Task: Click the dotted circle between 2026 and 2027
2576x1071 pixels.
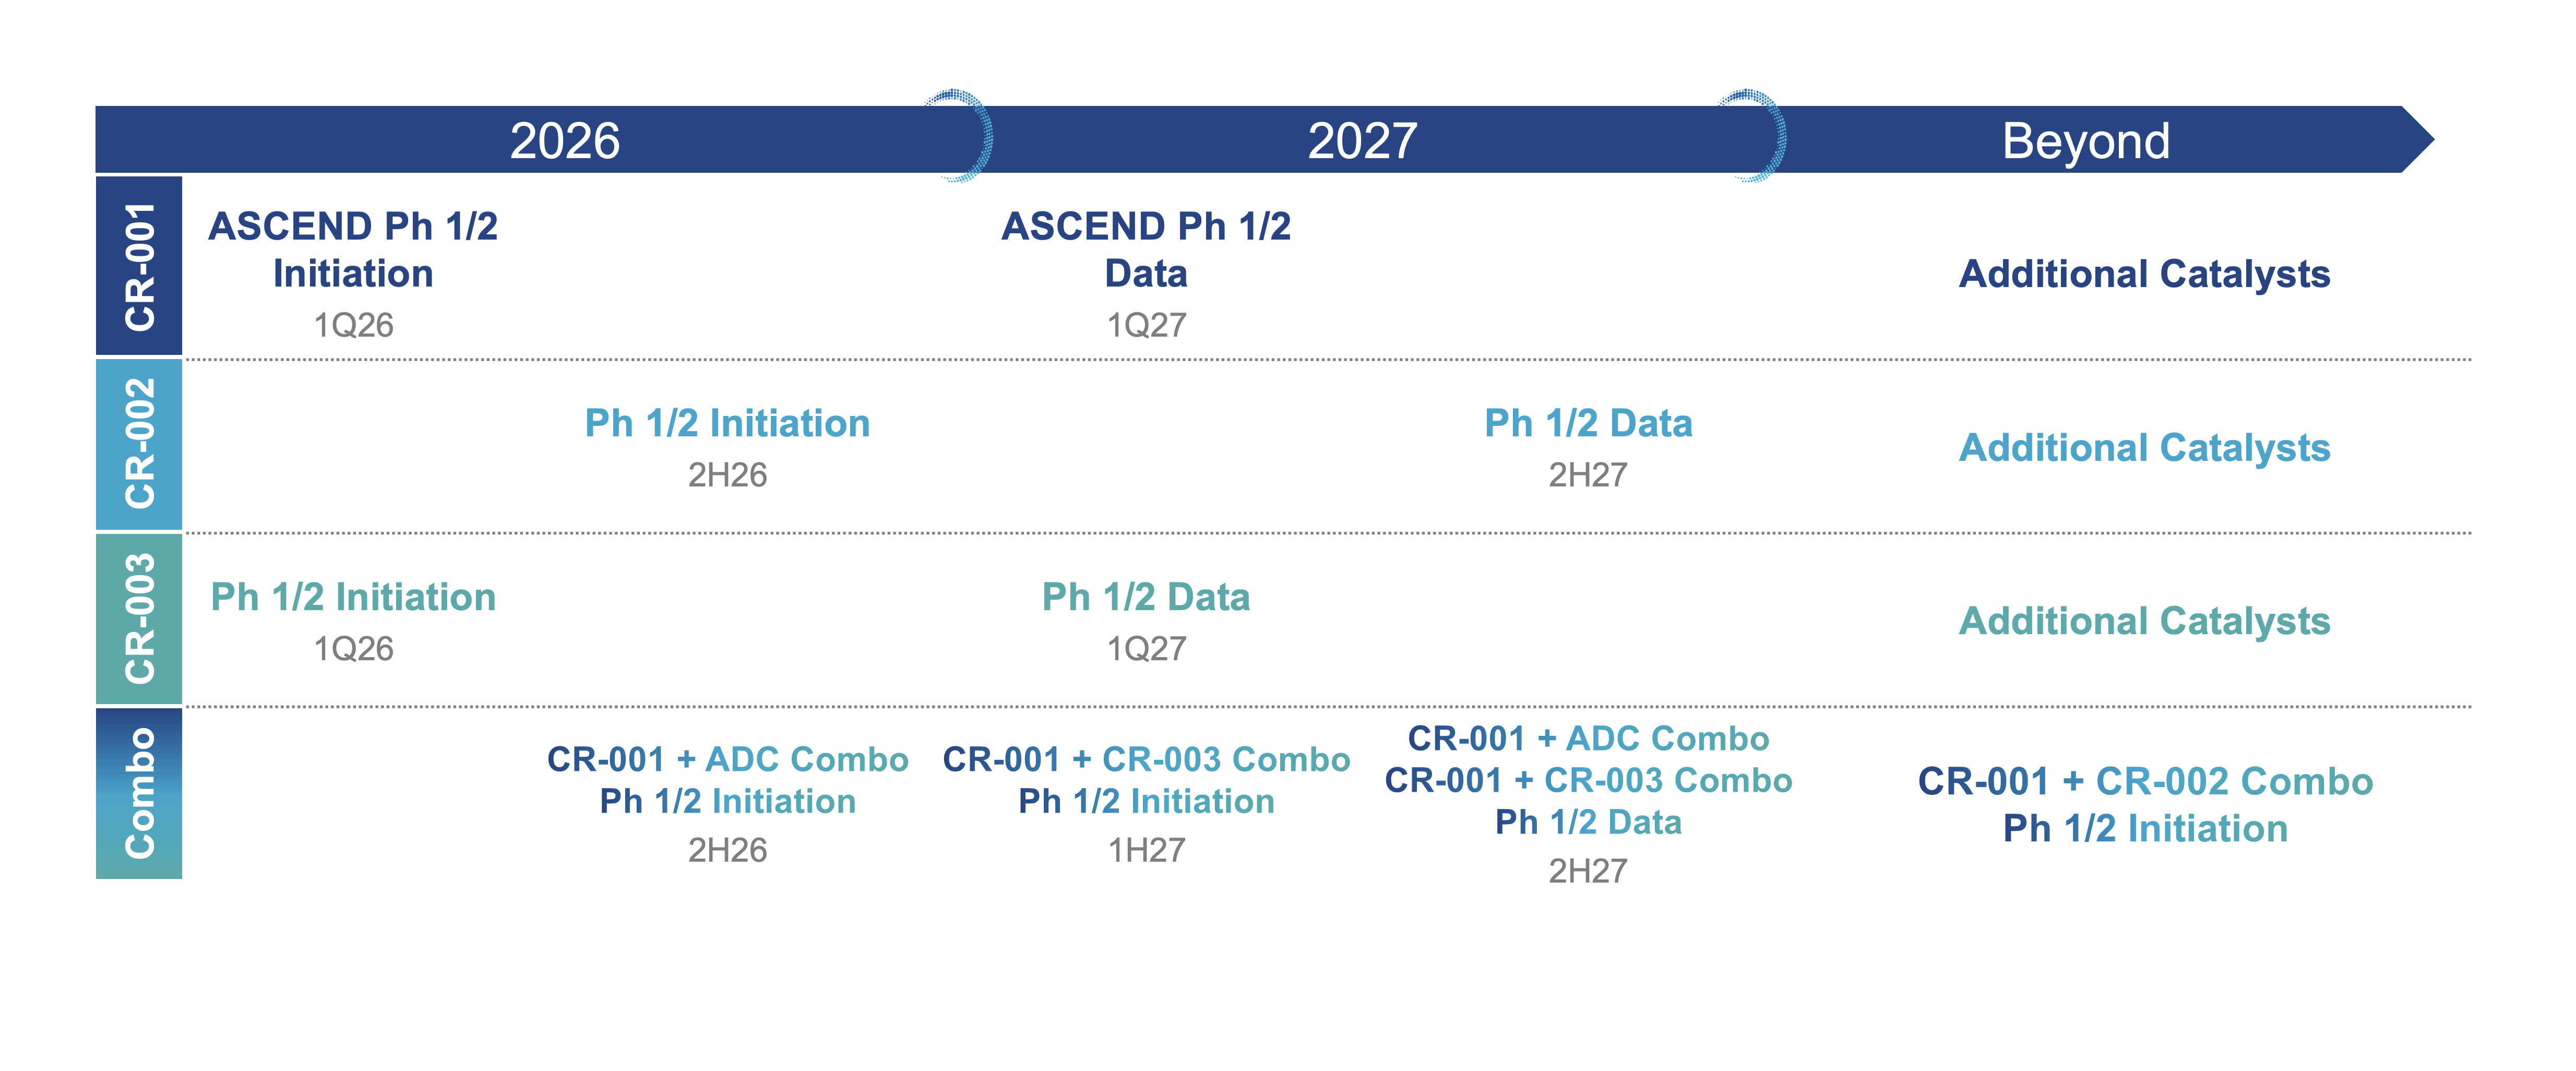Action: [958, 136]
